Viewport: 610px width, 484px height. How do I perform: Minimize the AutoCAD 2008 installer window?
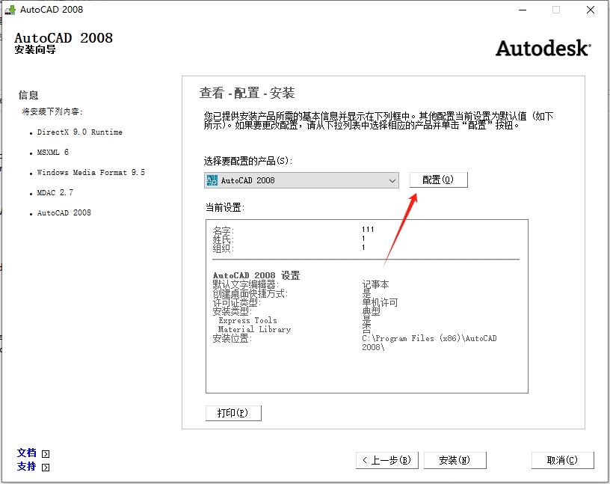click(x=521, y=10)
